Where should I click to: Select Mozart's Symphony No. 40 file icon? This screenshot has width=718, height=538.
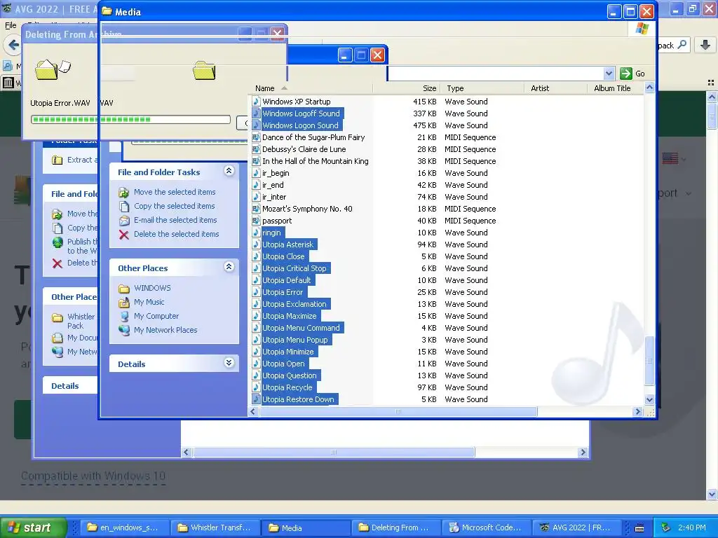click(257, 209)
